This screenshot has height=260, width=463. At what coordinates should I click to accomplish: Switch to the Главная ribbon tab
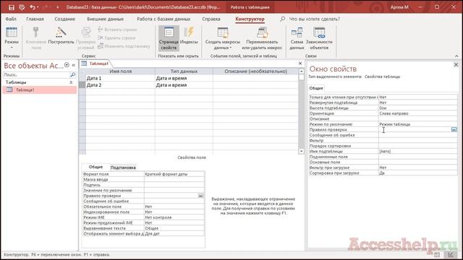click(35, 19)
